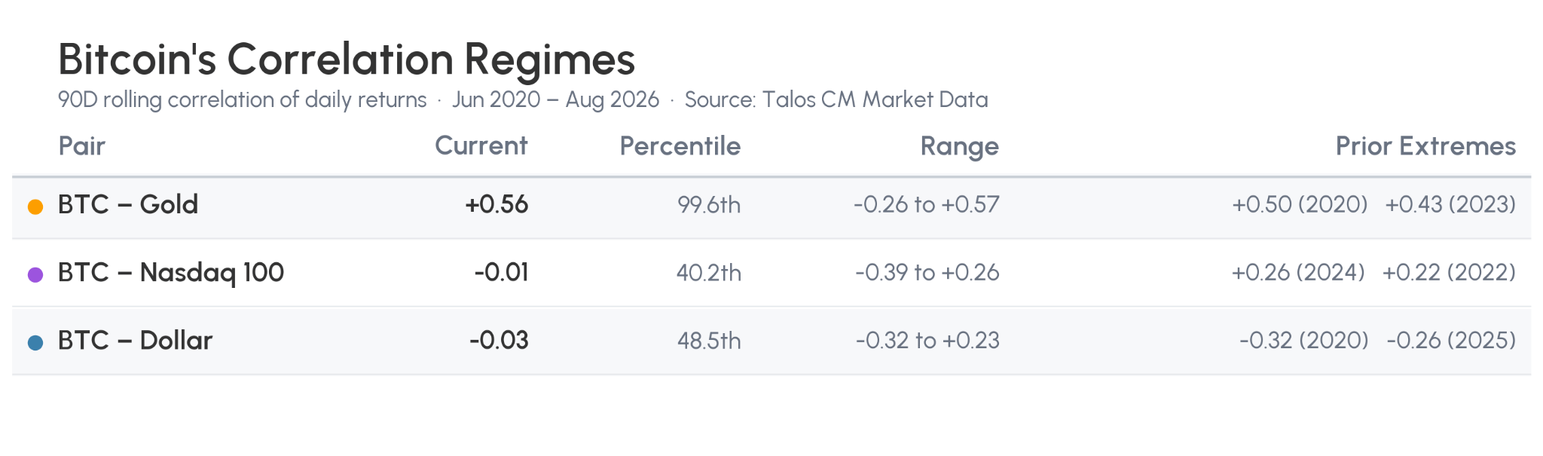Click the BTC – Nasdaq 100 pair label
Viewport: 1543px width, 456px height.
(171, 273)
